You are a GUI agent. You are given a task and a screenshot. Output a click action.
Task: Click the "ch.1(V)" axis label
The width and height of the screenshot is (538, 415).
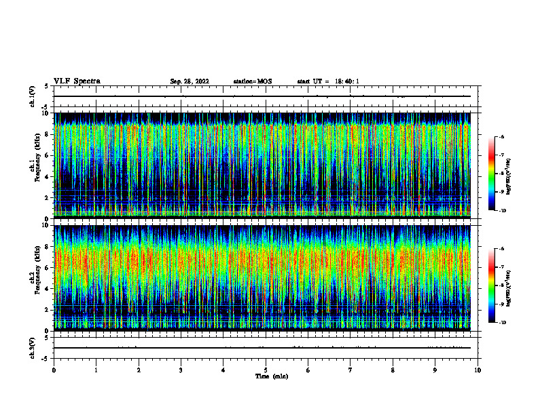[x=33, y=96]
